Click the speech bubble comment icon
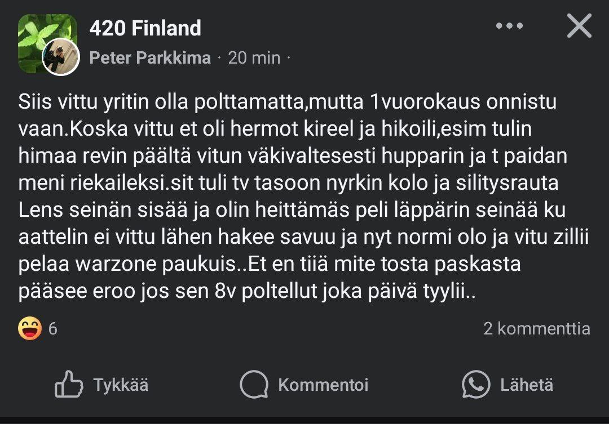609x424 pixels. (x=254, y=385)
